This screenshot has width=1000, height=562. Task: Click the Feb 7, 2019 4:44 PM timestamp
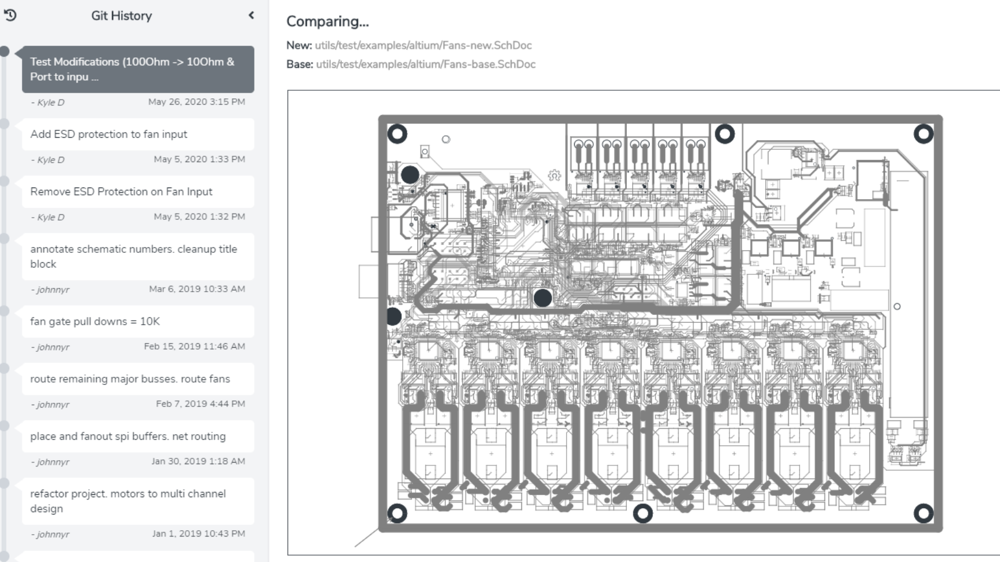tap(200, 404)
